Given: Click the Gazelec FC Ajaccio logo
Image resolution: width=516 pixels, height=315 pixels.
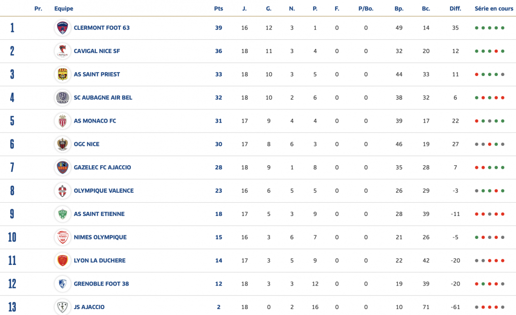Looking at the screenshot, I should tap(62, 167).
